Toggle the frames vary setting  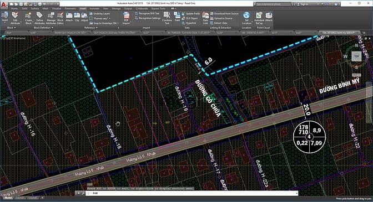point(100,18)
